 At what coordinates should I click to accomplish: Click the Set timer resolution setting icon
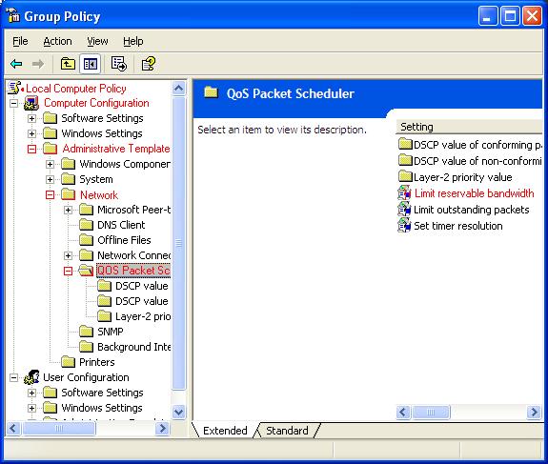pos(404,226)
